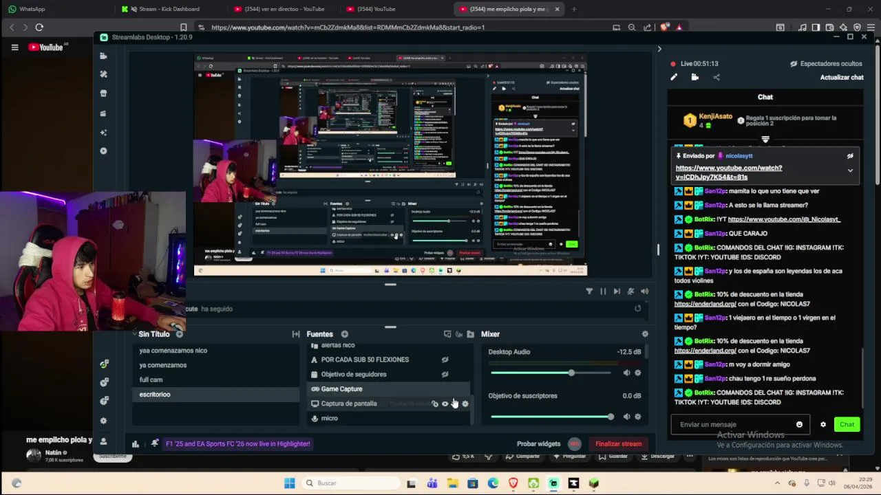The height and width of the screenshot is (495, 881).
Task: Click the filter icon in recent events bar
Action: 589,291
